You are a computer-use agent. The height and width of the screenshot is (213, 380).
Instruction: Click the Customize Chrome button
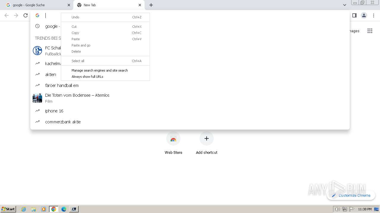click(x=351, y=195)
